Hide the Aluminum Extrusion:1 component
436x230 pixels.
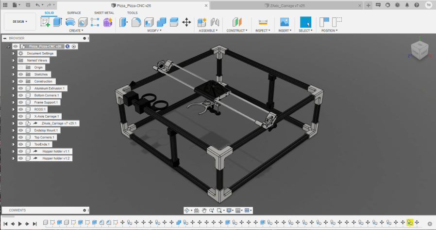pyautogui.click(x=21, y=89)
